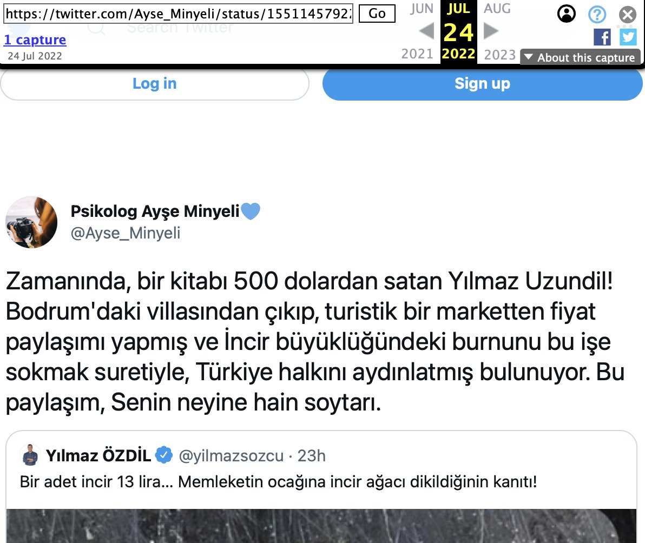Click the Go button next to the URL
The image size is (645, 543).
tap(377, 14)
